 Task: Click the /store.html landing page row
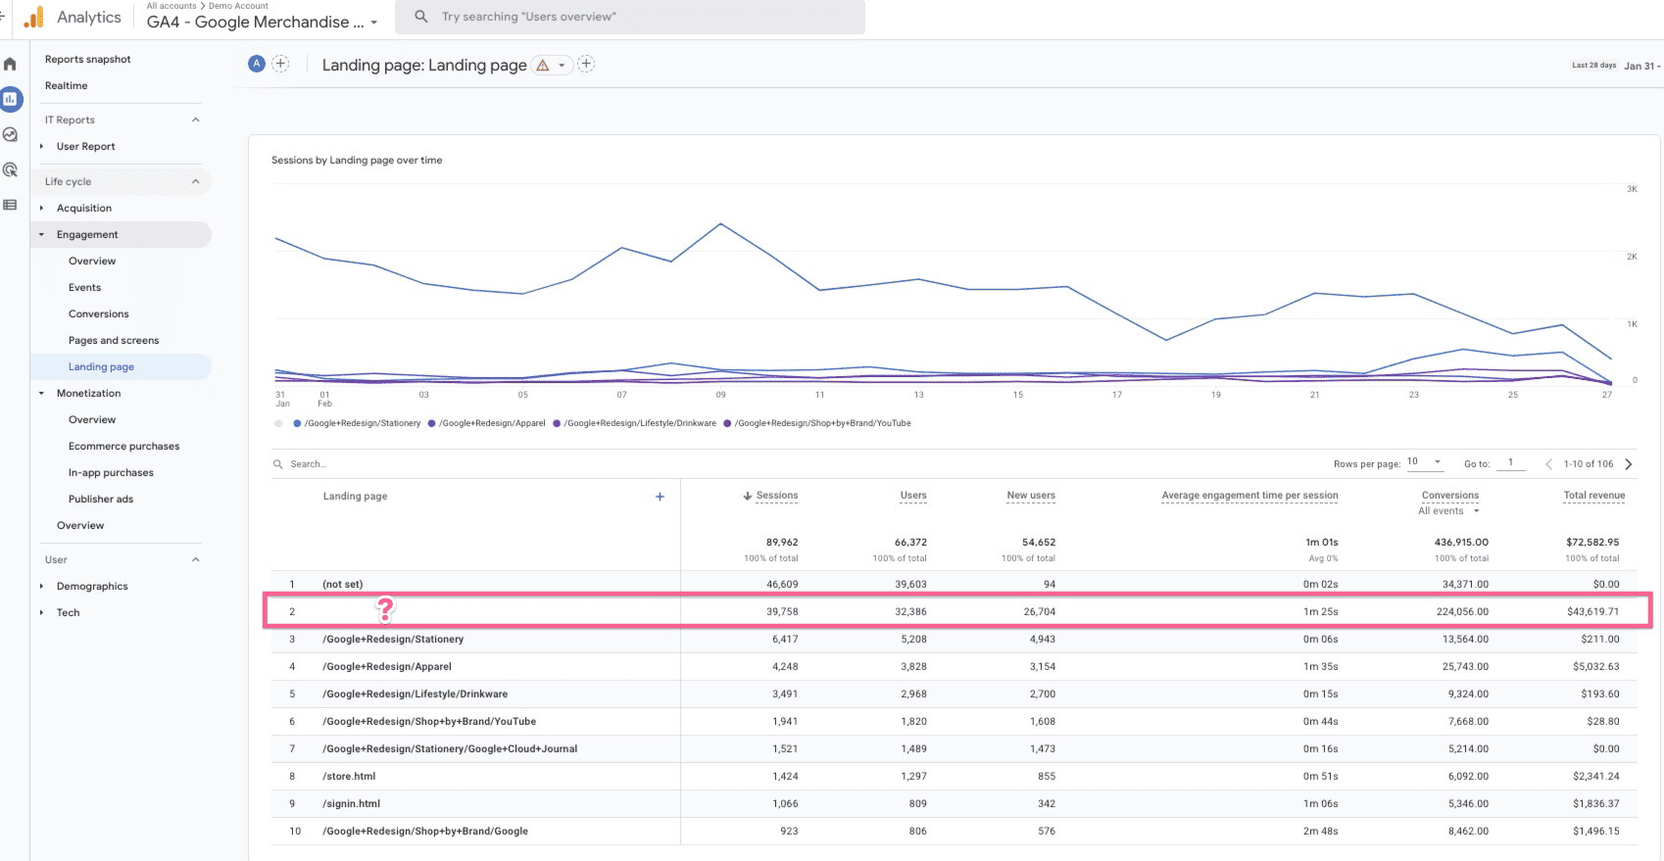[954, 776]
